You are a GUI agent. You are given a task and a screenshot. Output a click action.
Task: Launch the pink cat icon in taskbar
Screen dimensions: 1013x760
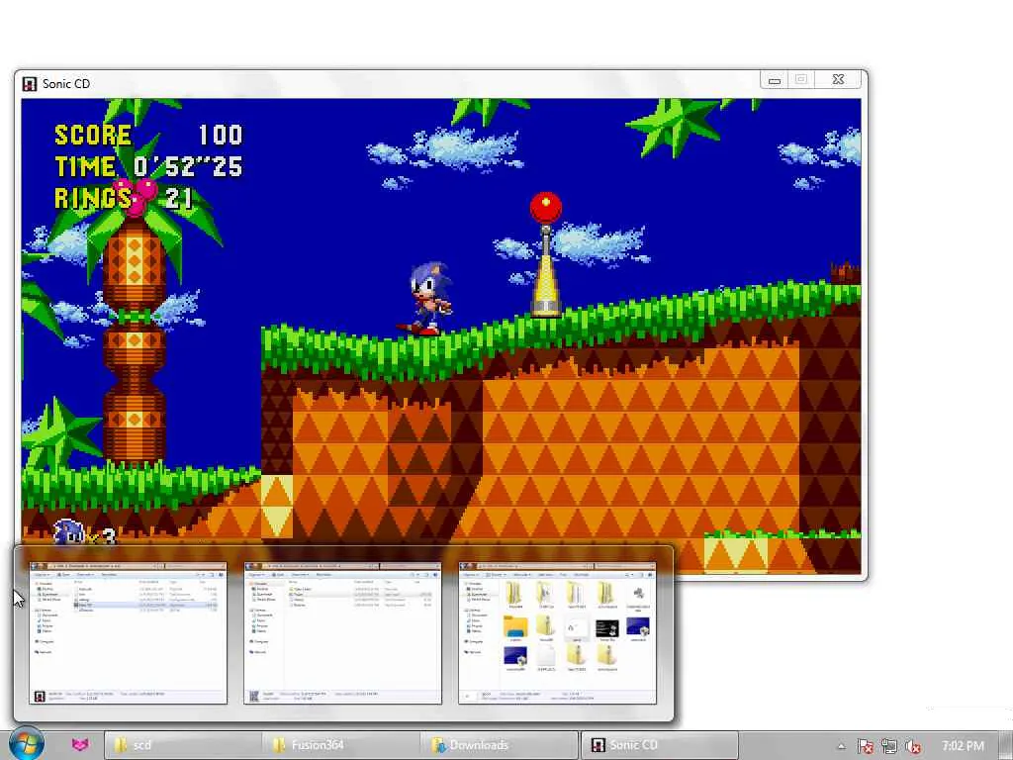80,745
